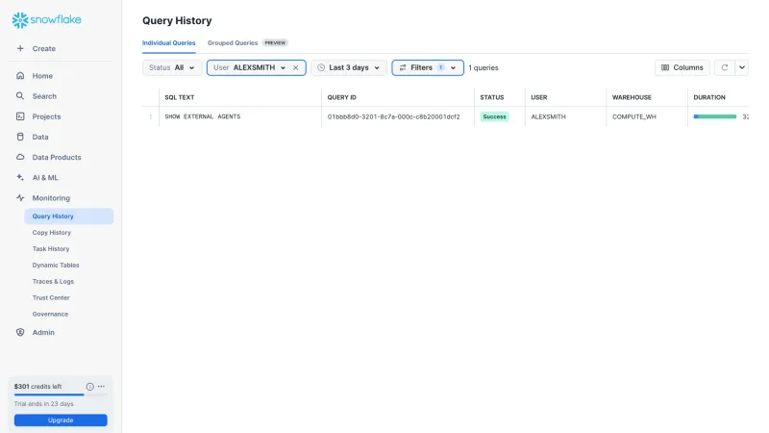This screenshot has width=769, height=433.
Task: Click the Snowflake logo
Action: tap(46, 20)
